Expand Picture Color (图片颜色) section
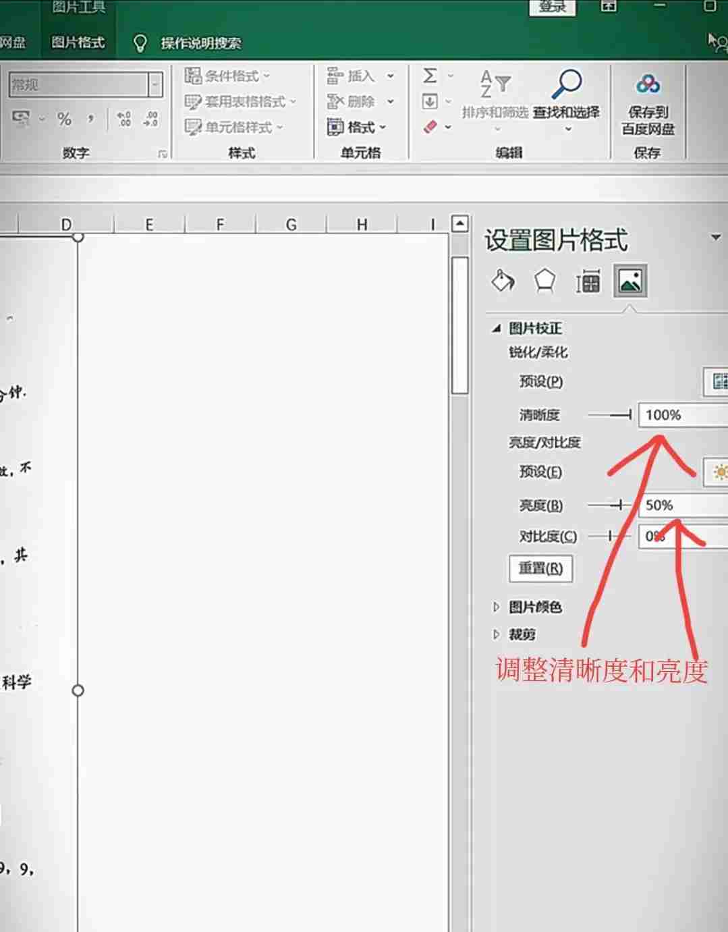This screenshot has height=932, width=728. (497, 607)
